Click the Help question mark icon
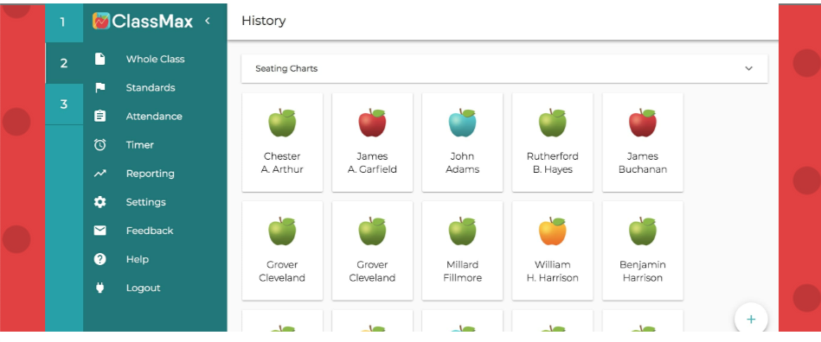Image resolution: width=821 pixels, height=342 pixels. [100, 259]
